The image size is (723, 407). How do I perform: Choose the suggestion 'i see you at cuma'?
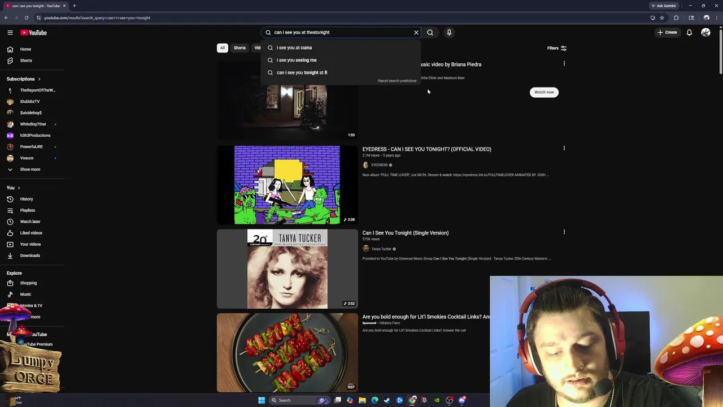(x=341, y=47)
